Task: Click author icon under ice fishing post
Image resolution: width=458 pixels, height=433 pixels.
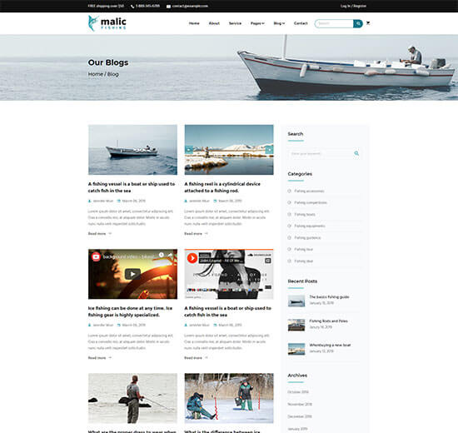Action: point(90,326)
